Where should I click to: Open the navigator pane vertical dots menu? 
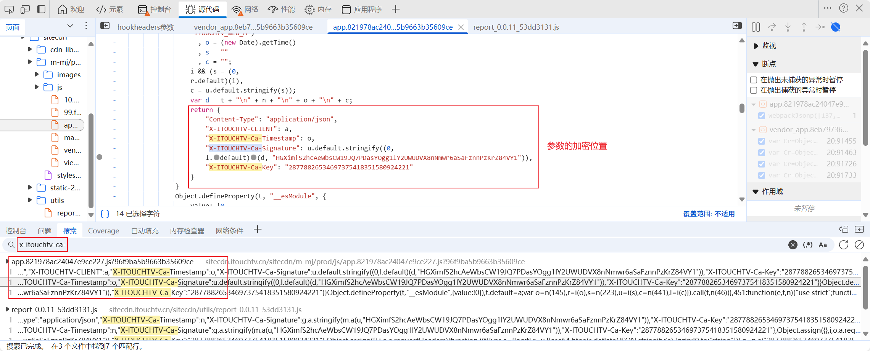tap(86, 26)
